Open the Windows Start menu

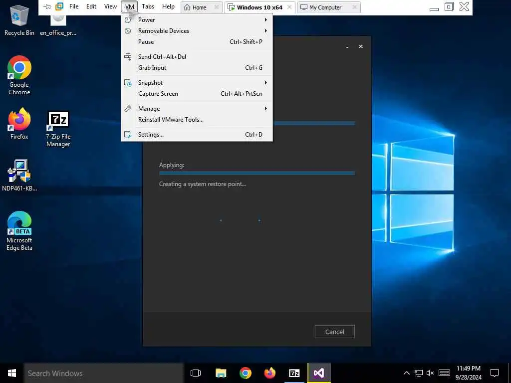click(x=12, y=373)
